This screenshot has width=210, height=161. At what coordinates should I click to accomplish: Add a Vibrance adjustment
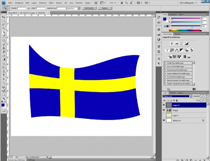pos(167,50)
